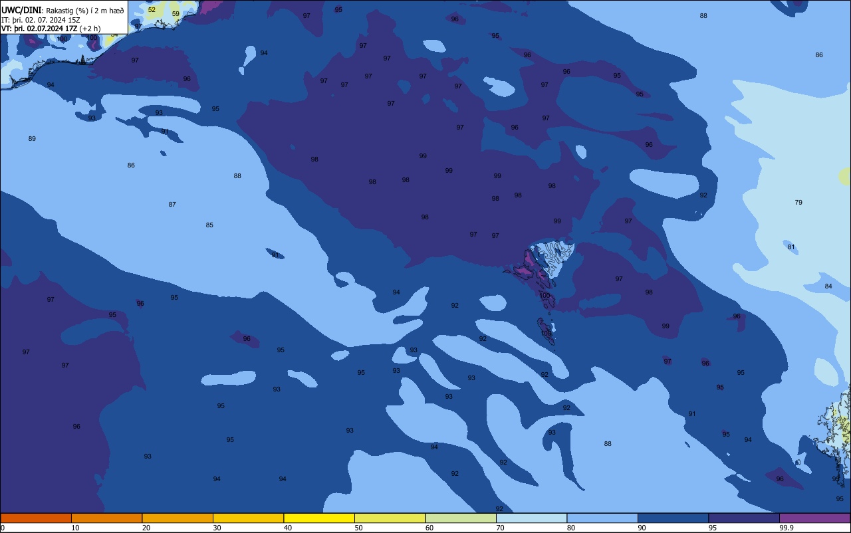851x533 pixels.
Task: Click the '50' label under the color scale
Action: (x=358, y=528)
